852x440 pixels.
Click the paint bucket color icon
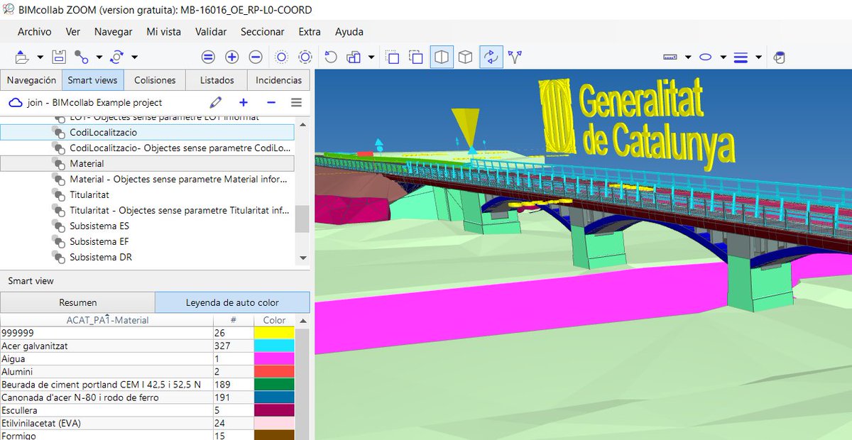click(779, 57)
